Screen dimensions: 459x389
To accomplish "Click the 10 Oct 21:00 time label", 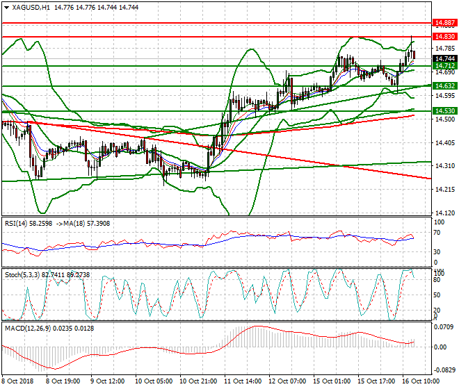I will coord(198,381).
